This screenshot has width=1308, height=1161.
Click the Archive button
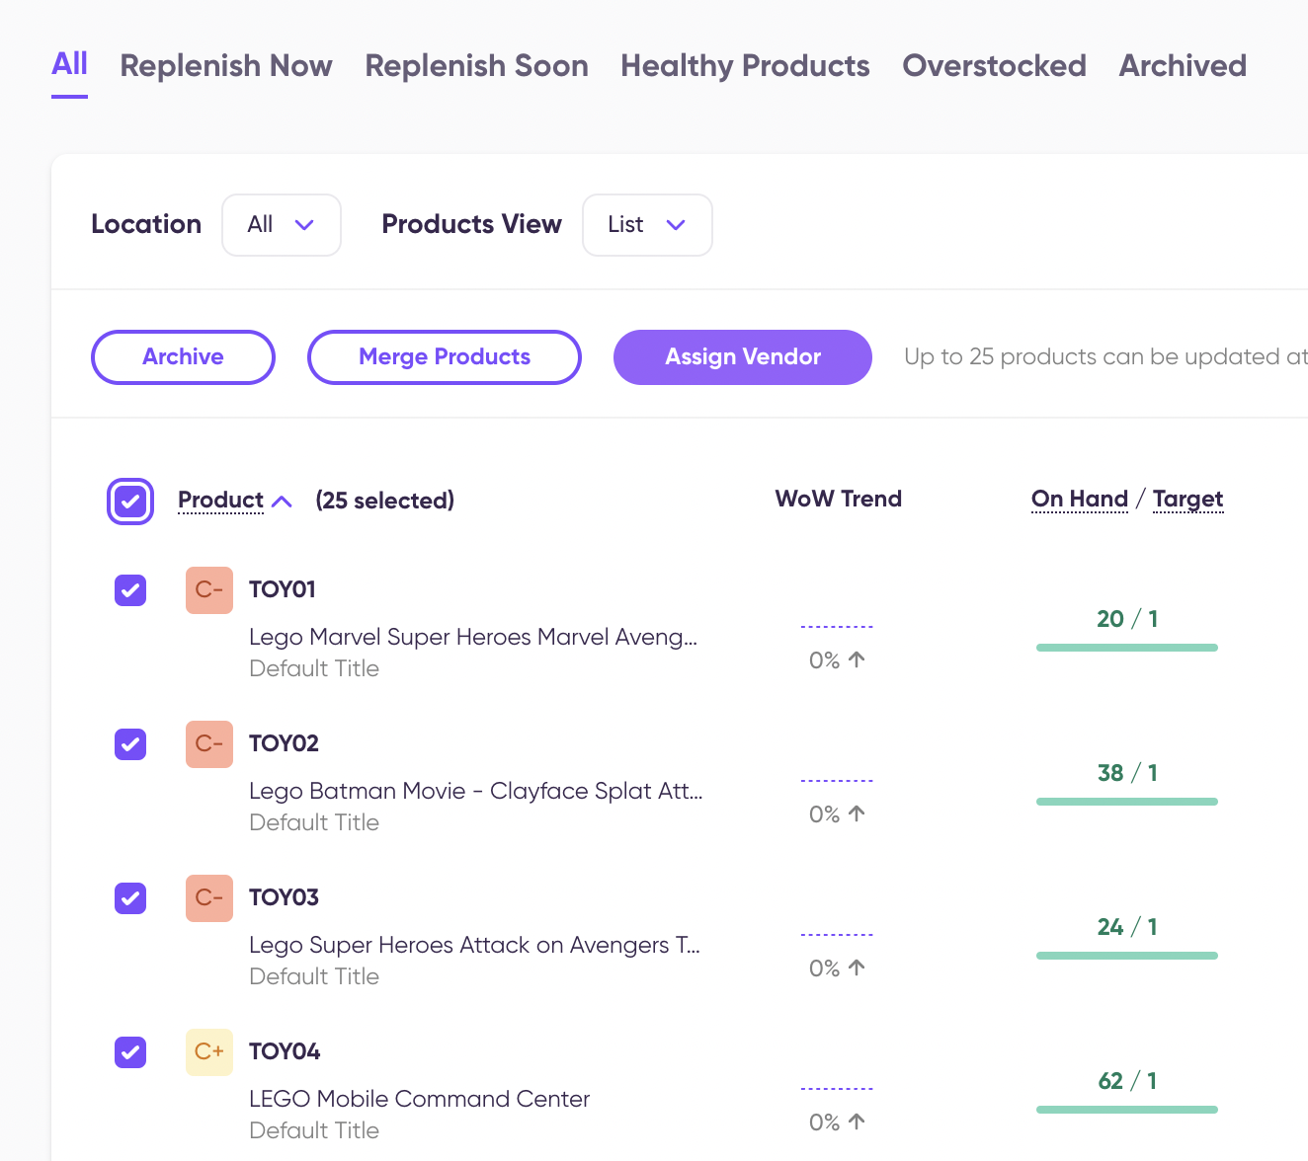(183, 357)
